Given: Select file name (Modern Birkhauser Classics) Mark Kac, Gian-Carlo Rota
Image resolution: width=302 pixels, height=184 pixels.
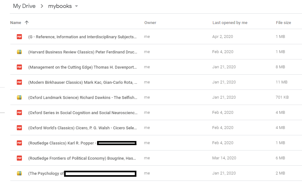Looking at the screenshot, I should tap(82, 82).
